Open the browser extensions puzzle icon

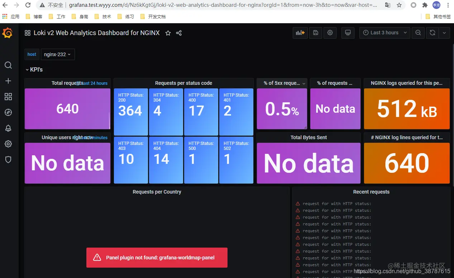(x=425, y=5)
